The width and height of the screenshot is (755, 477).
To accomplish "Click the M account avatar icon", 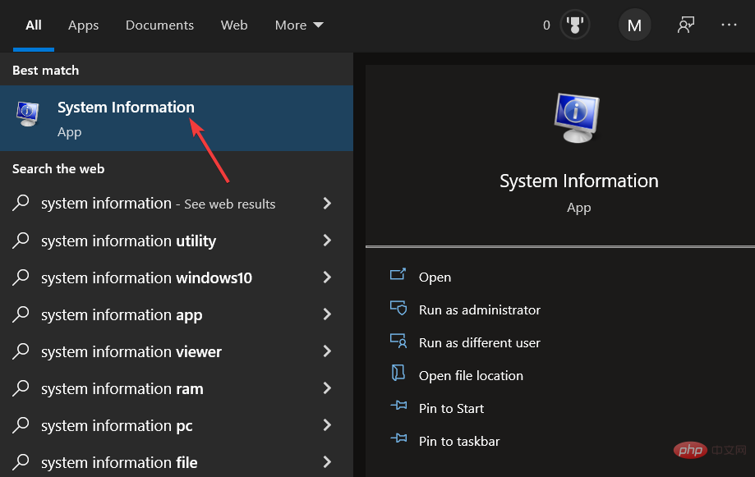I will click(633, 25).
